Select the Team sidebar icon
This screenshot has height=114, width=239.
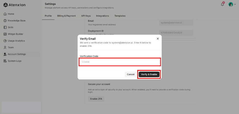coord(5,47)
